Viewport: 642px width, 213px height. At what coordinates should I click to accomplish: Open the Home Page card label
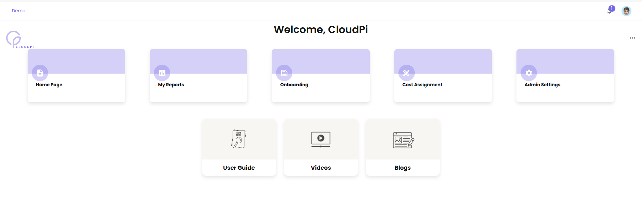49,85
